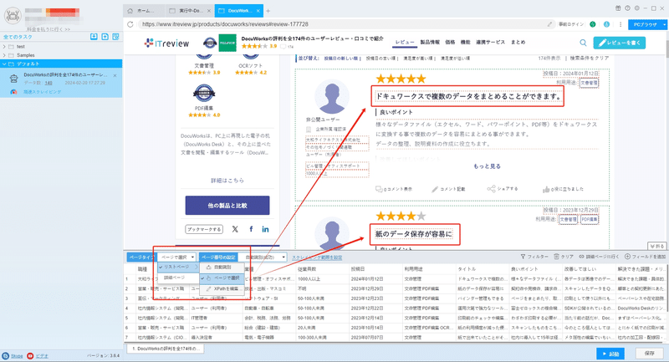Click 他の製品と比較 button
This screenshot has height=362, width=669.
click(227, 205)
